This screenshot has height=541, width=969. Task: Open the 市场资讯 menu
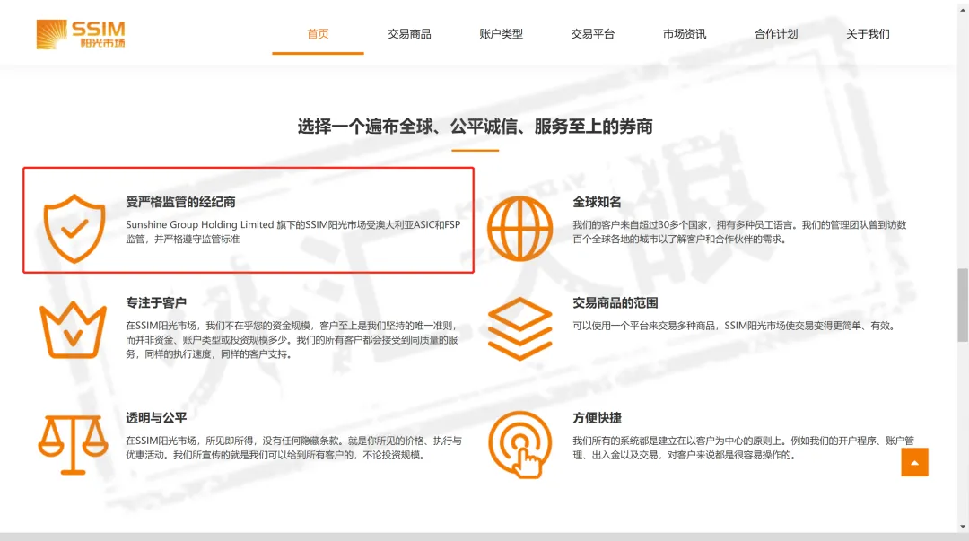[x=684, y=34]
